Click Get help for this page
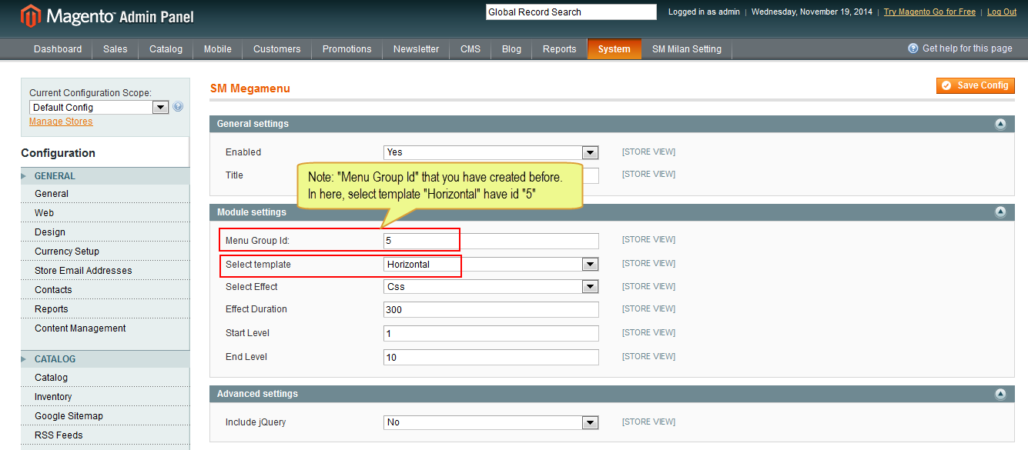 coord(967,48)
